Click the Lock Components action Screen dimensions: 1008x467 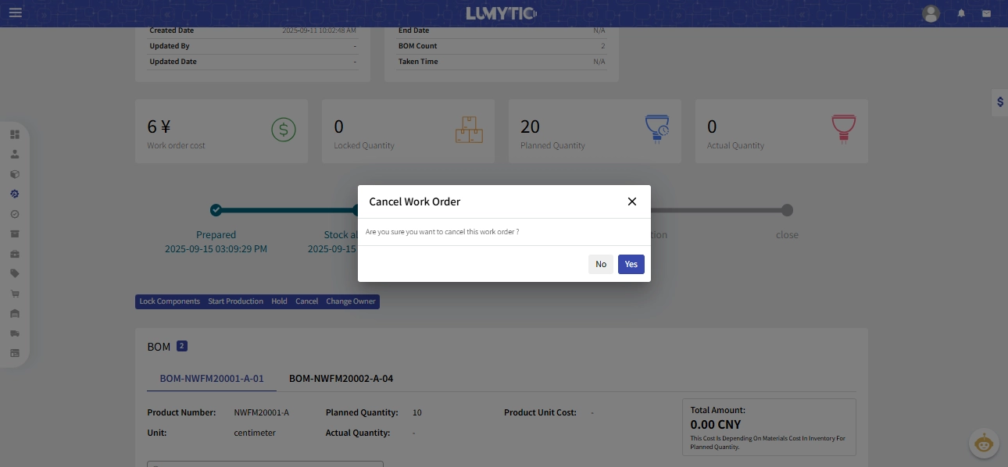point(170,301)
